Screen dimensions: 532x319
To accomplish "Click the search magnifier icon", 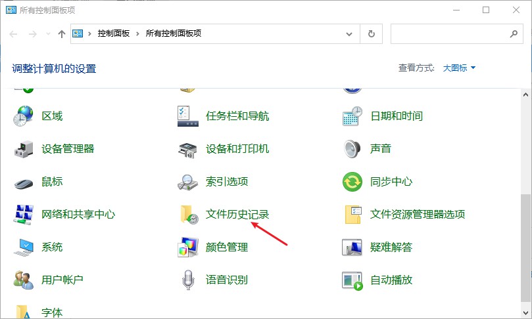I will 514,33.
